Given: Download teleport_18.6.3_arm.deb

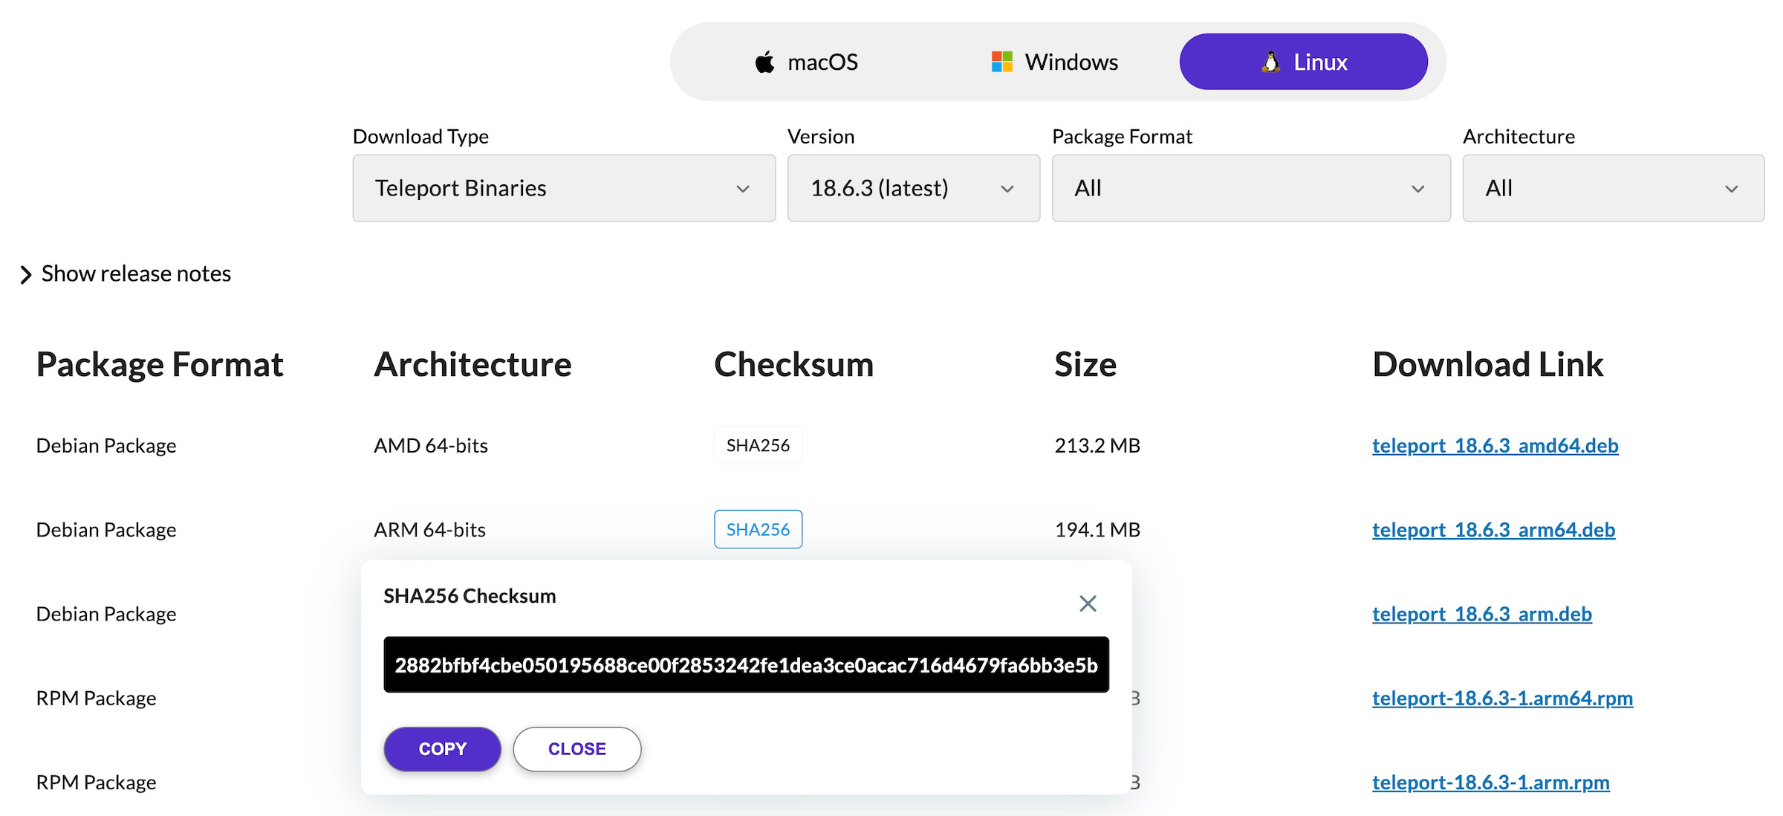Looking at the screenshot, I should 1481,614.
